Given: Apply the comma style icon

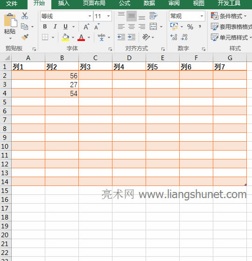Looking at the screenshot, I should tap(200, 27).
